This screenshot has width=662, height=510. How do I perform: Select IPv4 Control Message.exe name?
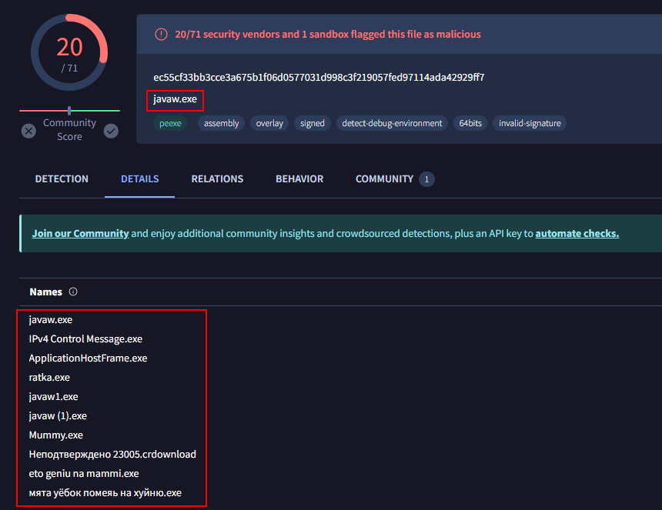[x=85, y=339]
